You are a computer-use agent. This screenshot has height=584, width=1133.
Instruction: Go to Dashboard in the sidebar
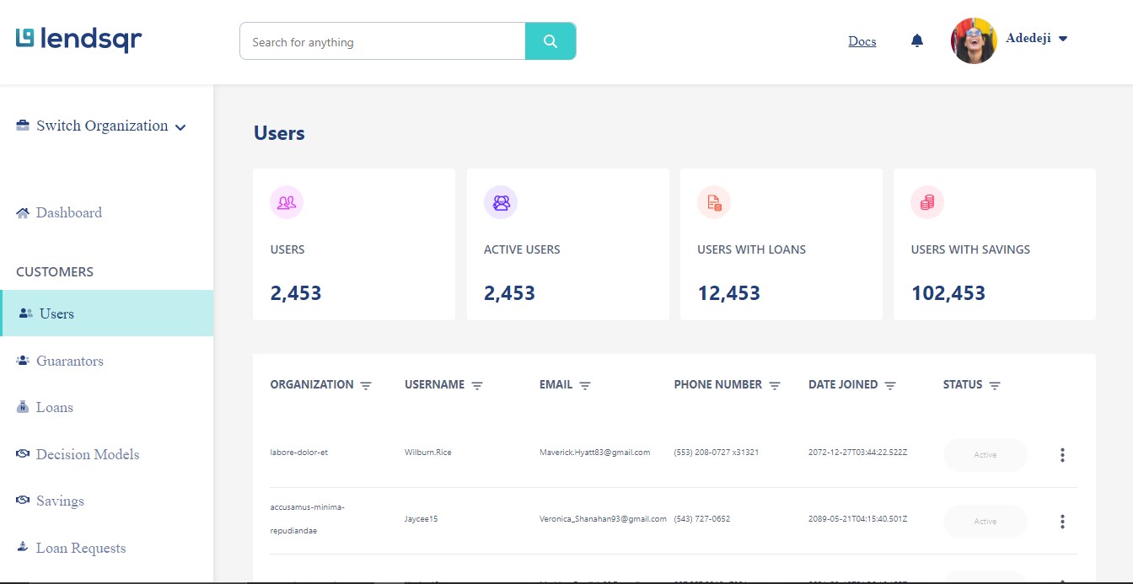tap(68, 213)
